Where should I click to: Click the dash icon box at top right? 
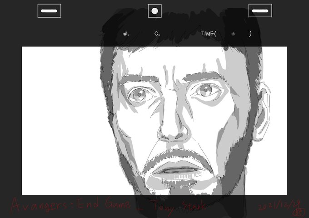click(260, 10)
